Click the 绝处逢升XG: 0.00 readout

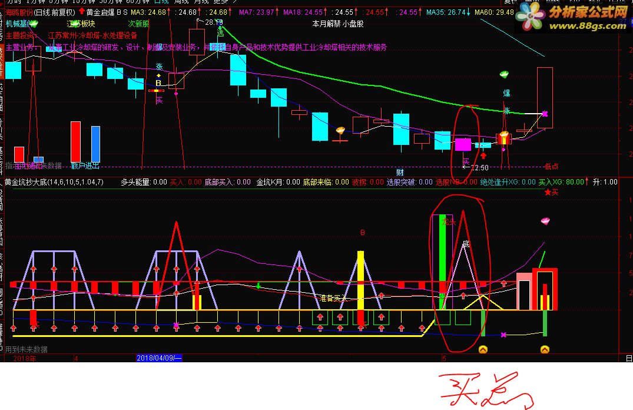pos(508,182)
